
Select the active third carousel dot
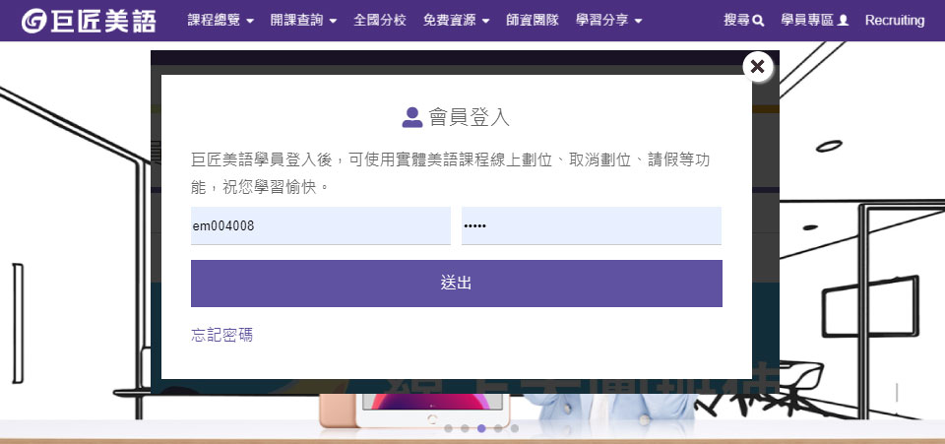(x=481, y=429)
